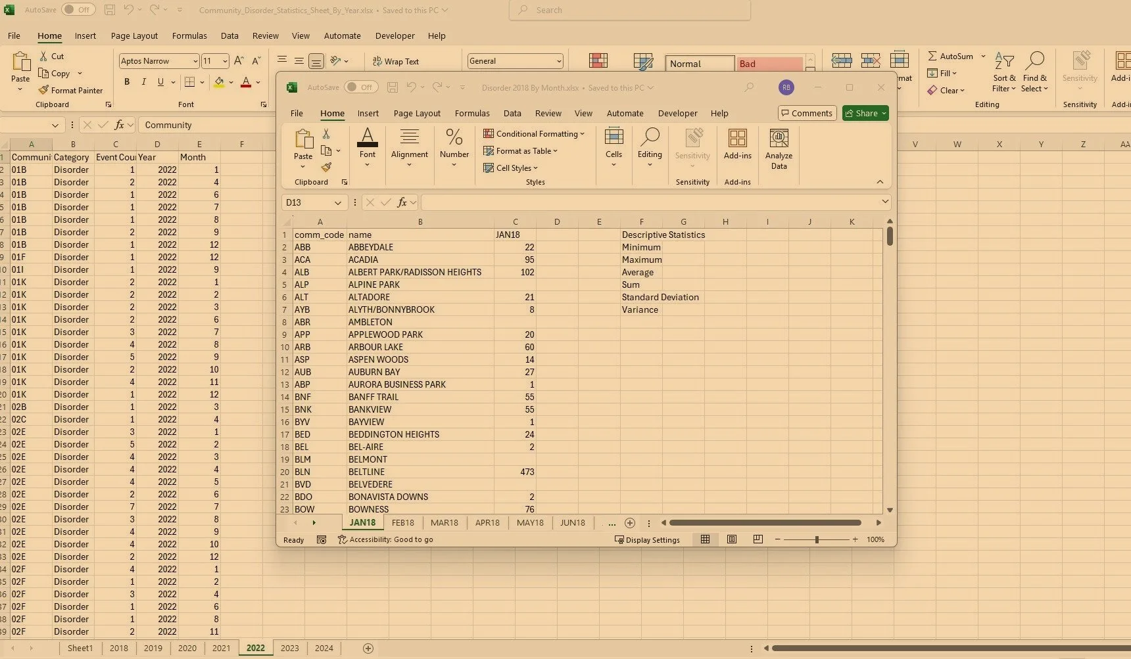Screen dimensions: 1131x659
Task: Expand the Fill Color dropdown arrow
Action: [231, 81]
